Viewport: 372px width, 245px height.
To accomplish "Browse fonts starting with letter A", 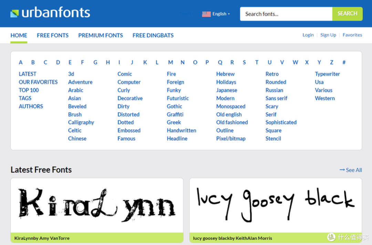I will click(x=21, y=63).
